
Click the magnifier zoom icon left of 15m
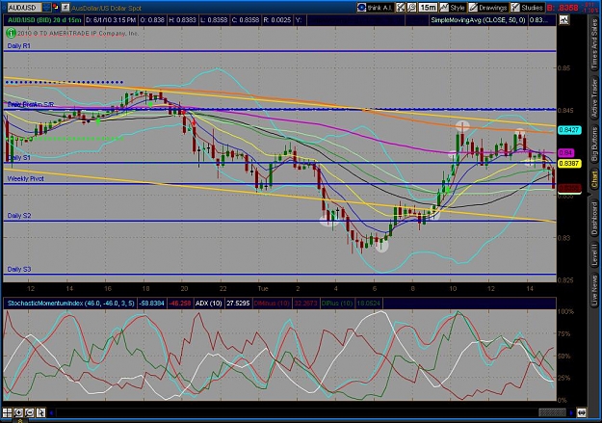(x=411, y=8)
